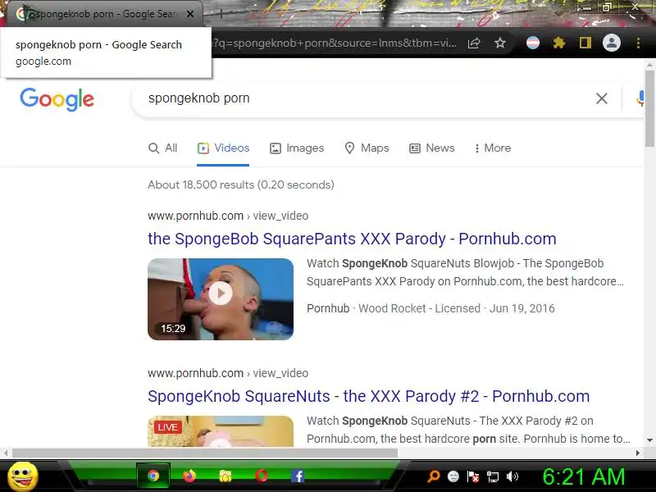656x492 pixels.
Task: Open the 'XXX Parody #2' result link
Action: coord(368,396)
